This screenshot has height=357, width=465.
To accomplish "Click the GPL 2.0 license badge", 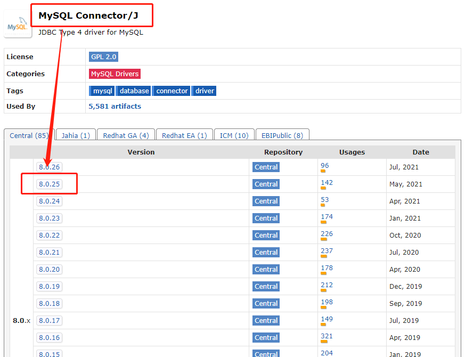I will pyautogui.click(x=103, y=56).
